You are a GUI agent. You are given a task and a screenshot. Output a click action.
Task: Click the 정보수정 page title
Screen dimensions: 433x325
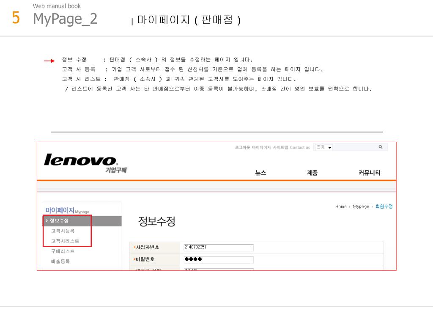point(156,221)
